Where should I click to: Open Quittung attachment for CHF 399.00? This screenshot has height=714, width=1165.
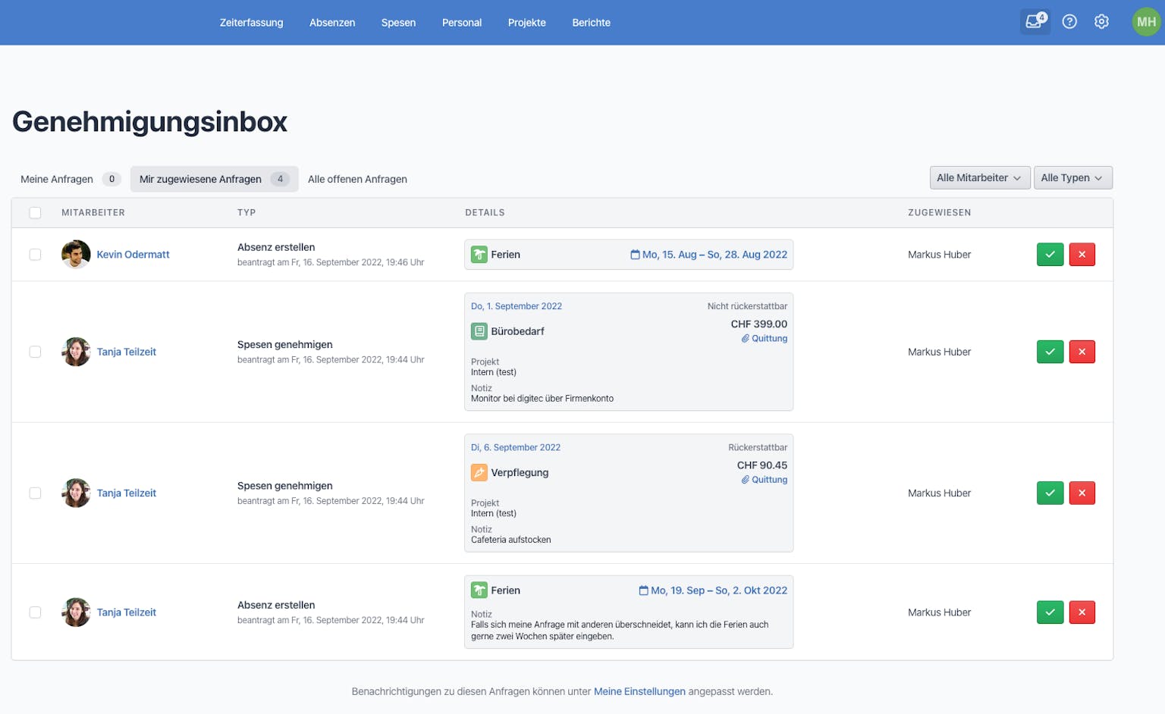point(765,339)
